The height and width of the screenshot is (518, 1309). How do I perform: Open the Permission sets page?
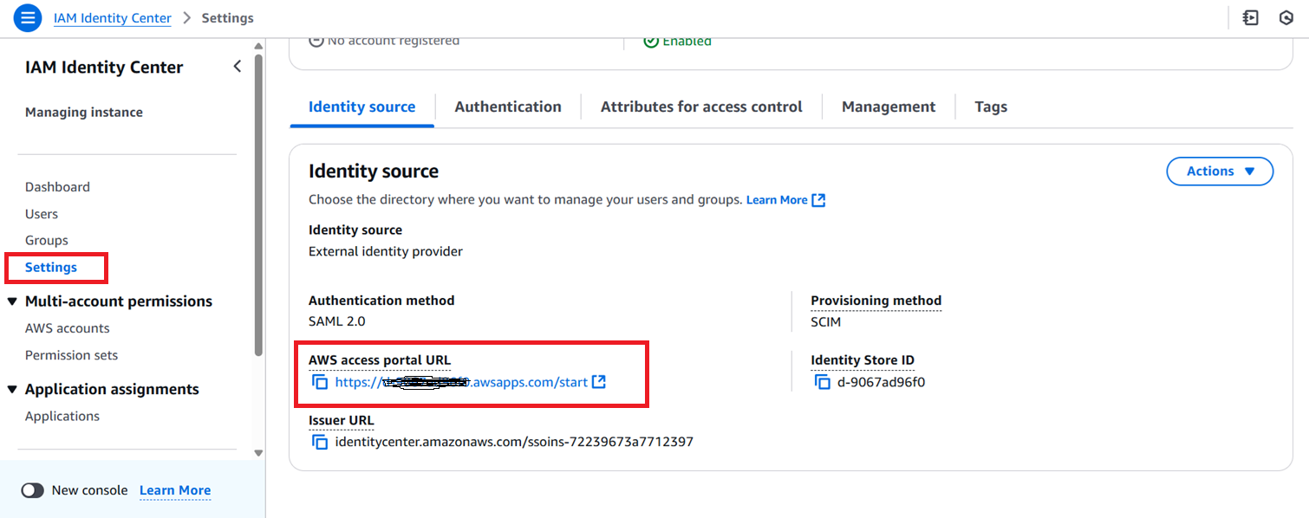[71, 354]
